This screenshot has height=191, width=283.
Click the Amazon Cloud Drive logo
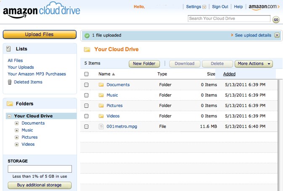click(x=42, y=10)
